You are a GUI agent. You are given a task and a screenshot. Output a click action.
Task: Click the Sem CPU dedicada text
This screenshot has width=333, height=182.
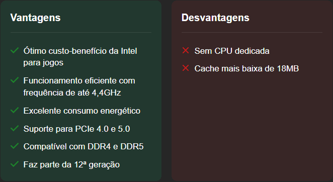point(232,51)
